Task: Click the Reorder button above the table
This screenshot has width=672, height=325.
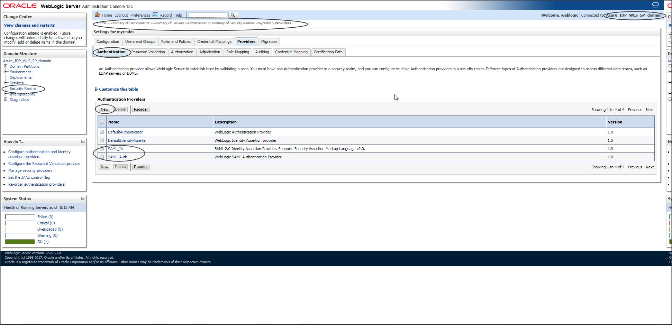Action: pos(141,109)
